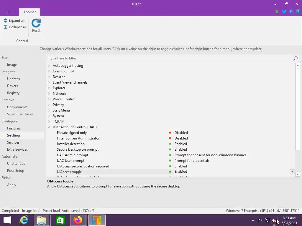Open the Discord icon
Image resolution: width=302 pixels, height=226 pixels.
coord(291,11)
